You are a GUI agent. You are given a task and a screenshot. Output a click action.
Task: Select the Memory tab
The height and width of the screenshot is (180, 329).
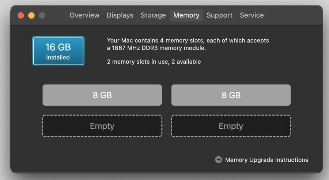tap(186, 15)
